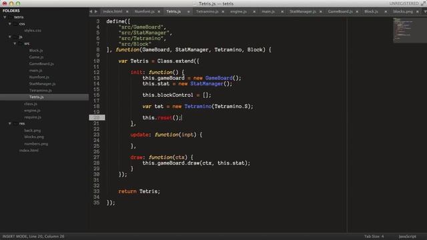Close the Tetramino.js tab
The height and width of the screenshot is (240, 427).
pos(223,12)
